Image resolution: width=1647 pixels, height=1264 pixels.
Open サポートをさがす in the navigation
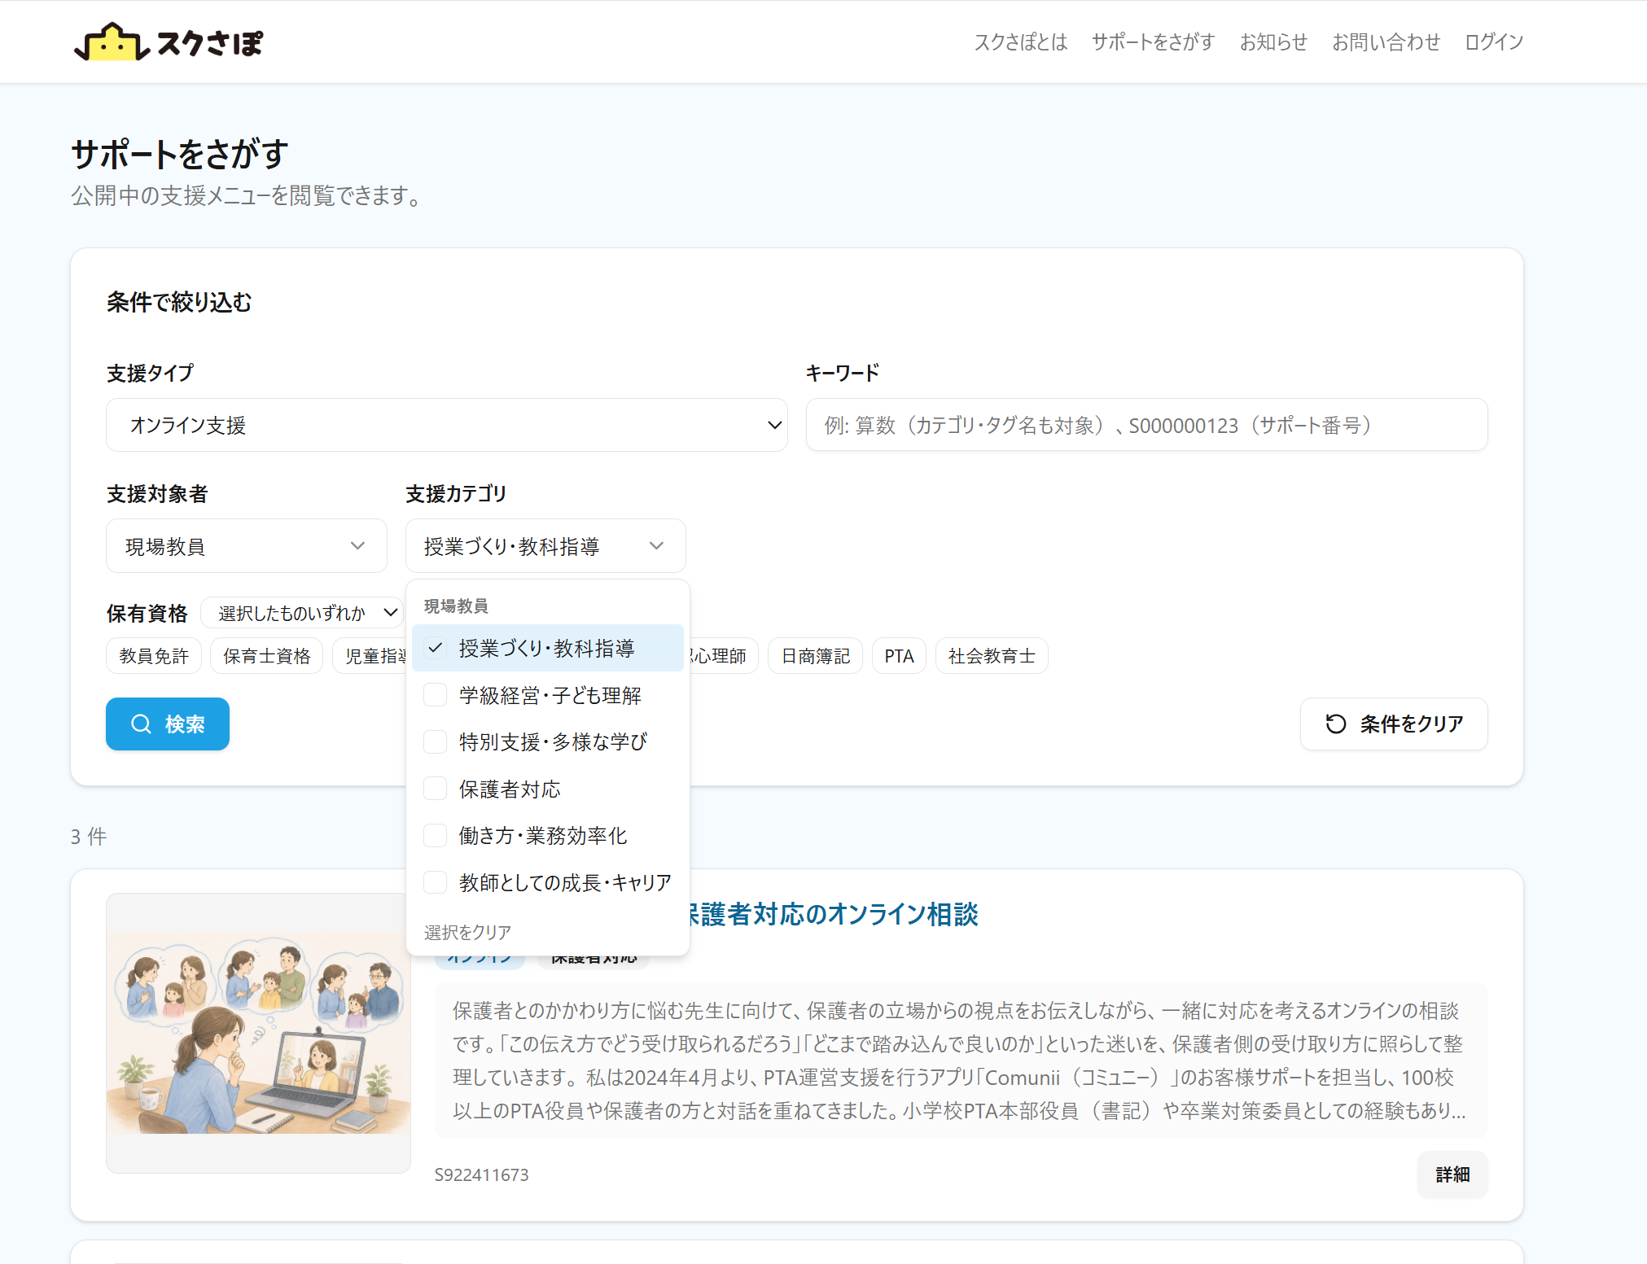[x=1153, y=42]
